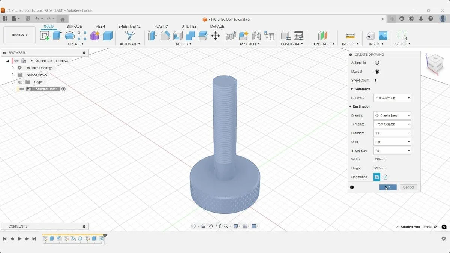Jump to timeline beginning
450x253 pixels.
click(x=5, y=239)
